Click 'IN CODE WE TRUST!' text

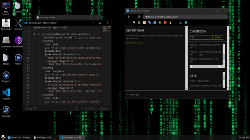pyautogui.click(x=134, y=43)
